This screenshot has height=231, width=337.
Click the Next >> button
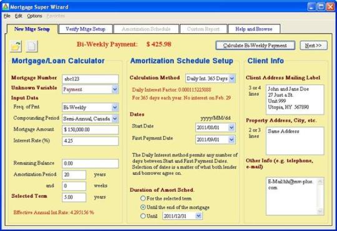(313, 46)
